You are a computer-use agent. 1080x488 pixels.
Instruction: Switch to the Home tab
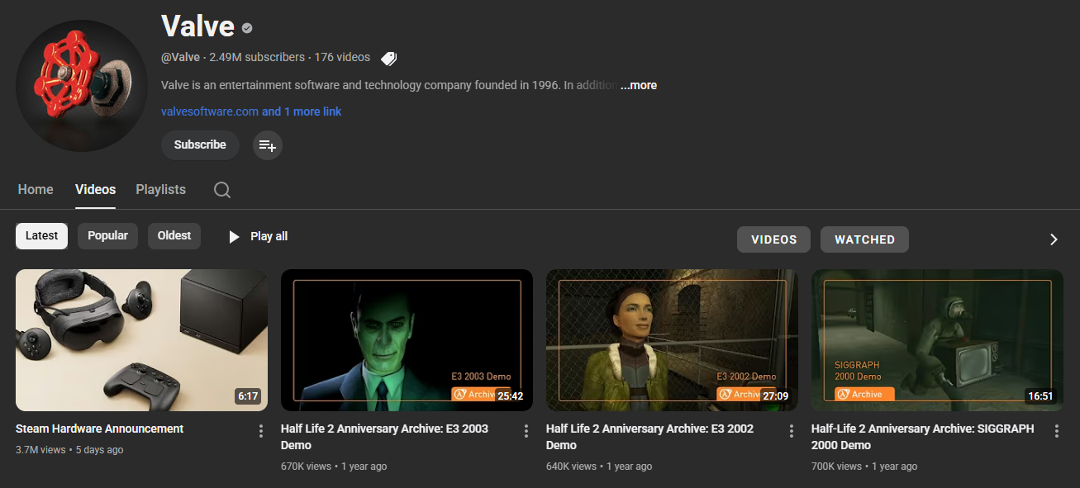(x=36, y=190)
